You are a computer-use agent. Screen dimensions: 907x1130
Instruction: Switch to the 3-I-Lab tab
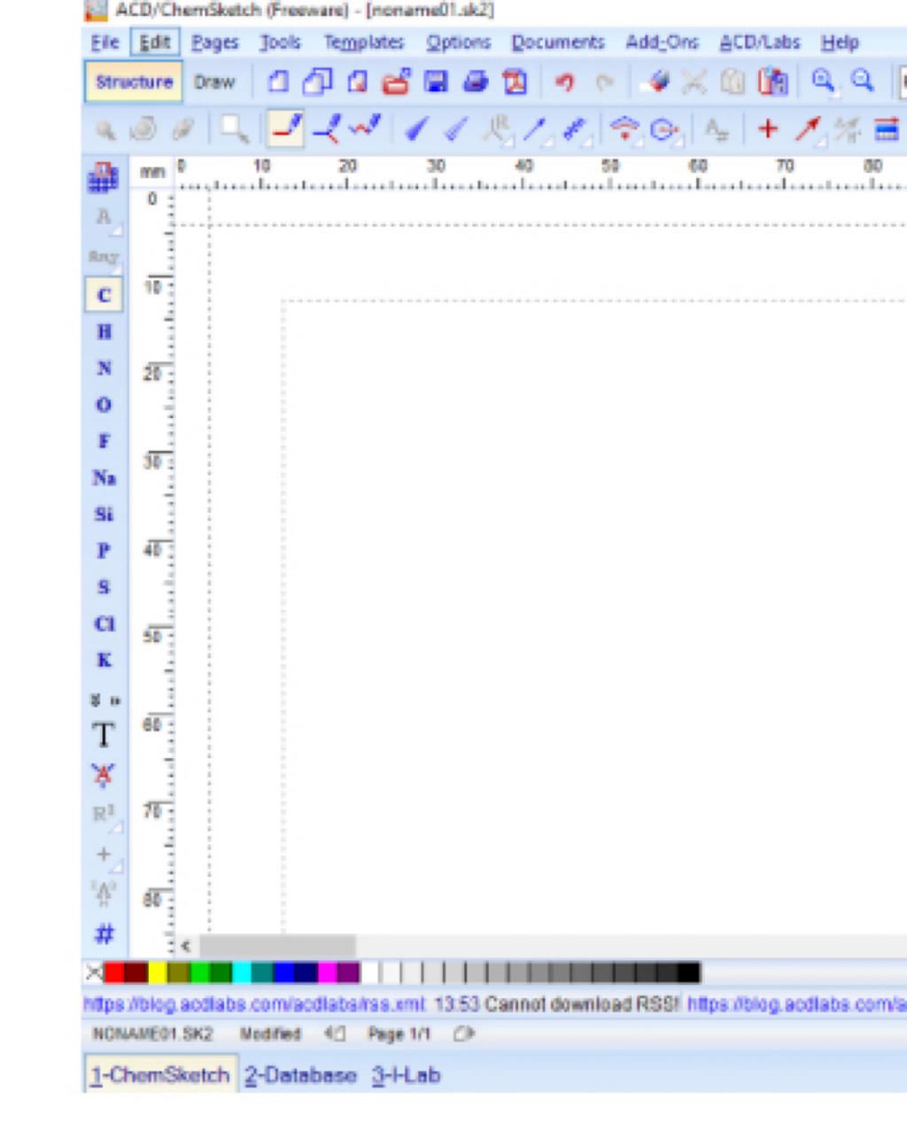[x=406, y=1075]
